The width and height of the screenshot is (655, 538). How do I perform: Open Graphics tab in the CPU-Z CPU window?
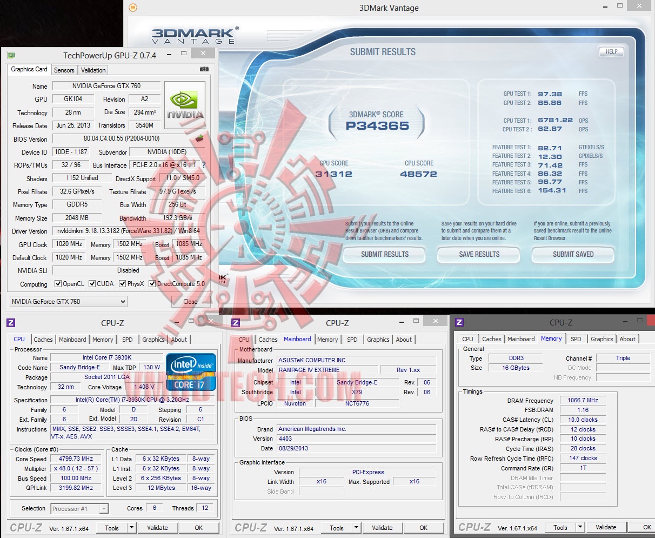(153, 340)
